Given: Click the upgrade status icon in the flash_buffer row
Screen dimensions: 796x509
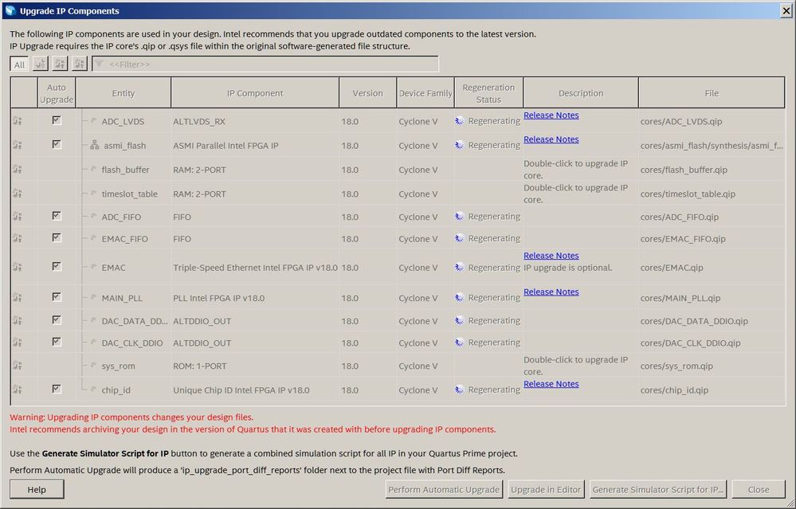Looking at the screenshot, I should (x=18, y=170).
